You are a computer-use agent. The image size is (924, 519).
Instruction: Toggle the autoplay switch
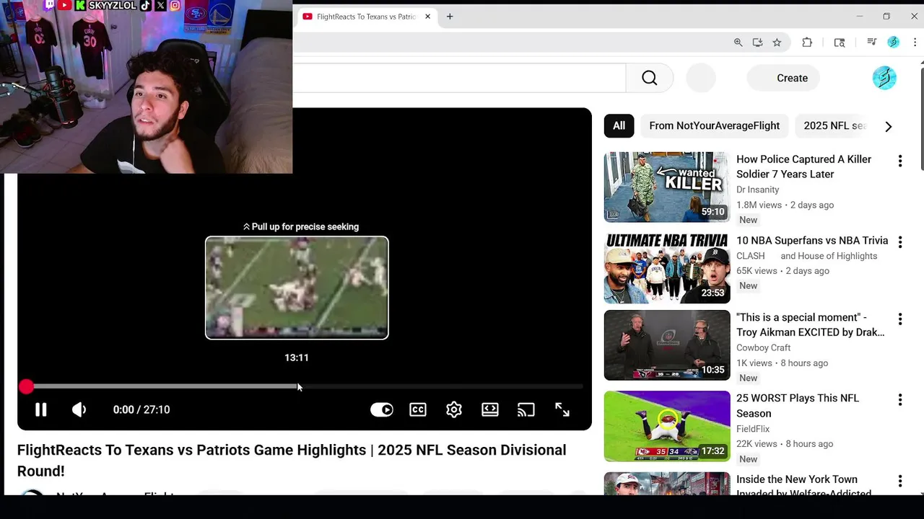click(382, 409)
